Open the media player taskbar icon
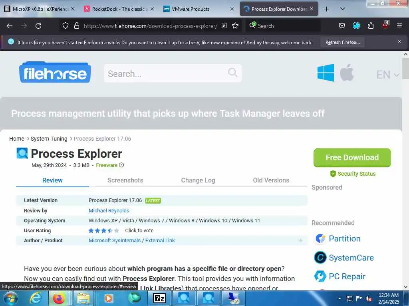This screenshot has height=306, width=409. click(x=109, y=298)
